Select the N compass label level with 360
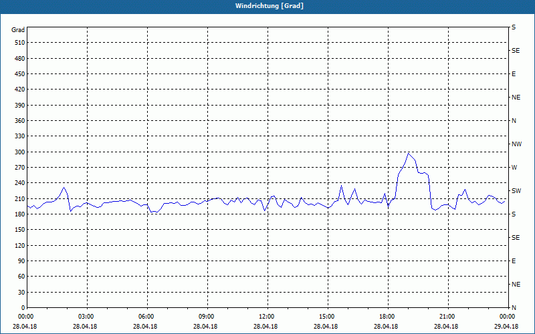535x334 pixels. point(514,121)
